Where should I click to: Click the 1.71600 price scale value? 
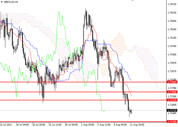(x=172, y=113)
